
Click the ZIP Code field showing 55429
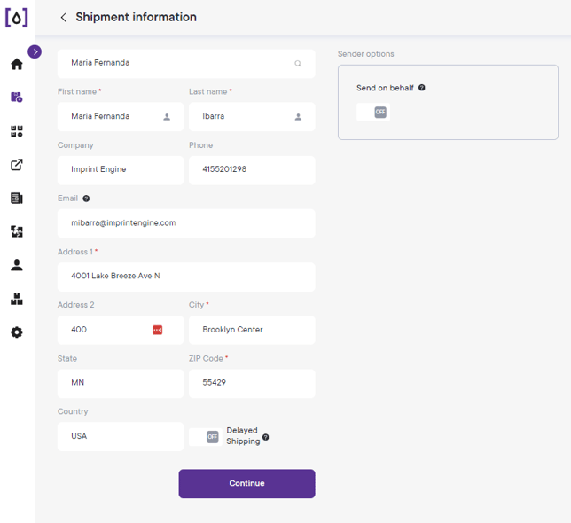point(252,383)
